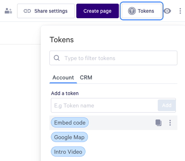185x161 pixels.
Task: Click the Add token button
Action: tap(167, 105)
